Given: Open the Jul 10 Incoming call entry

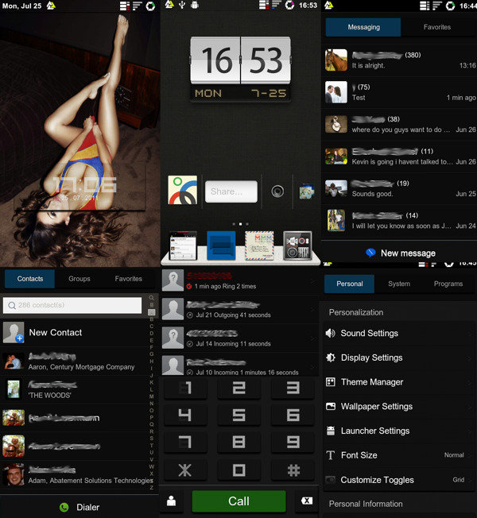Looking at the screenshot, I should point(239,365).
